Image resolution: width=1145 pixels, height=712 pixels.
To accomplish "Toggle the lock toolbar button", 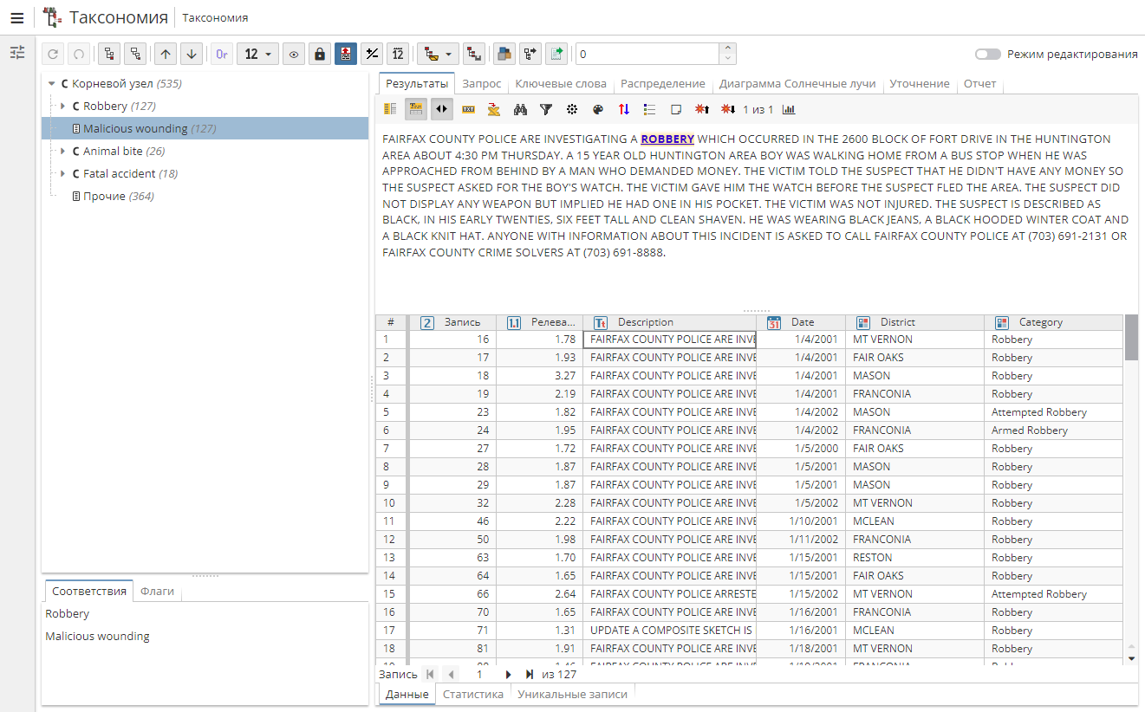I will [x=320, y=54].
